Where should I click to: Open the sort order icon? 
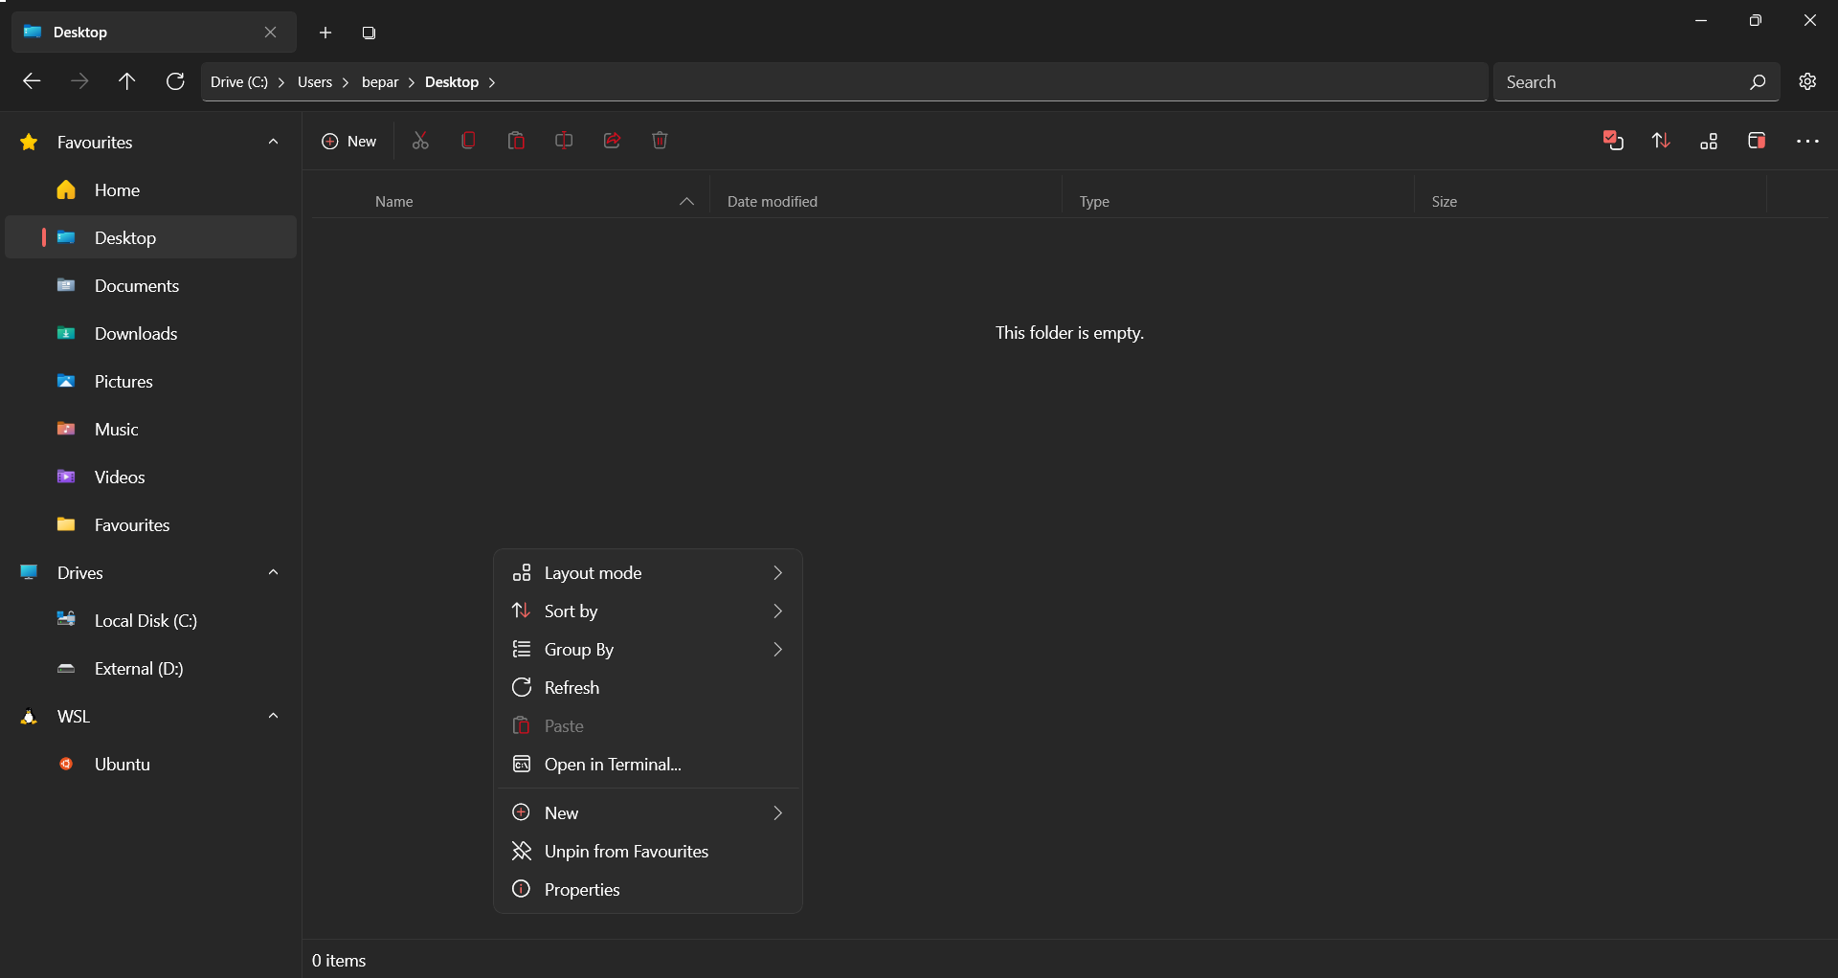pyautogui.click(x=1661, y=141)
